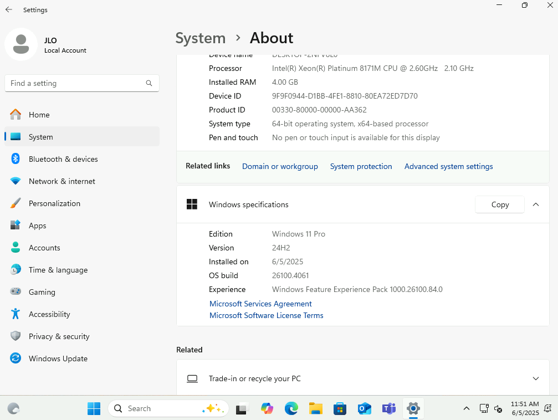Click the Windows logo beside Windows specifications
Screen dimensions: 558x420
click(192, 204)
